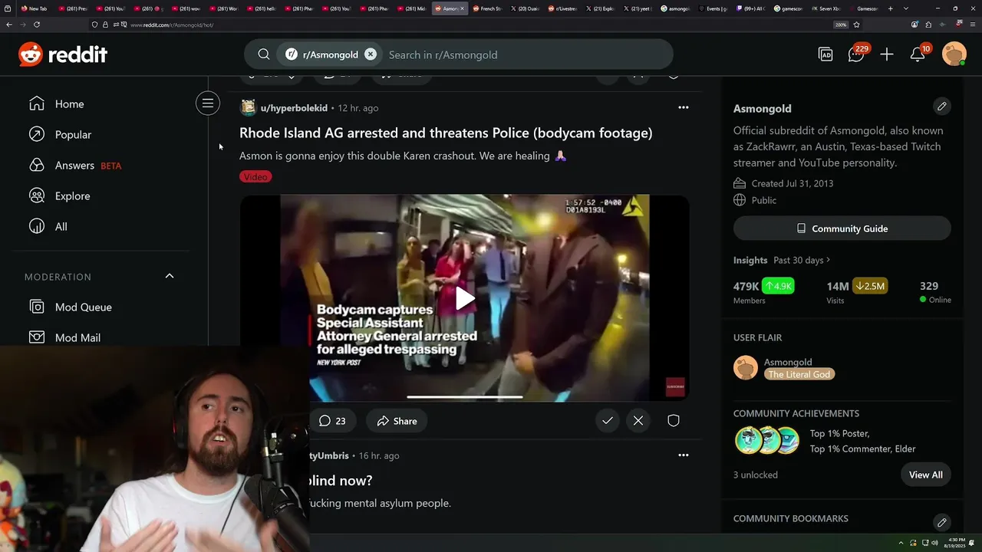This screenshot has height=552, width=982.
Task: Open a new browser tab
Action: pyautogui.click(x=891, y=8)
